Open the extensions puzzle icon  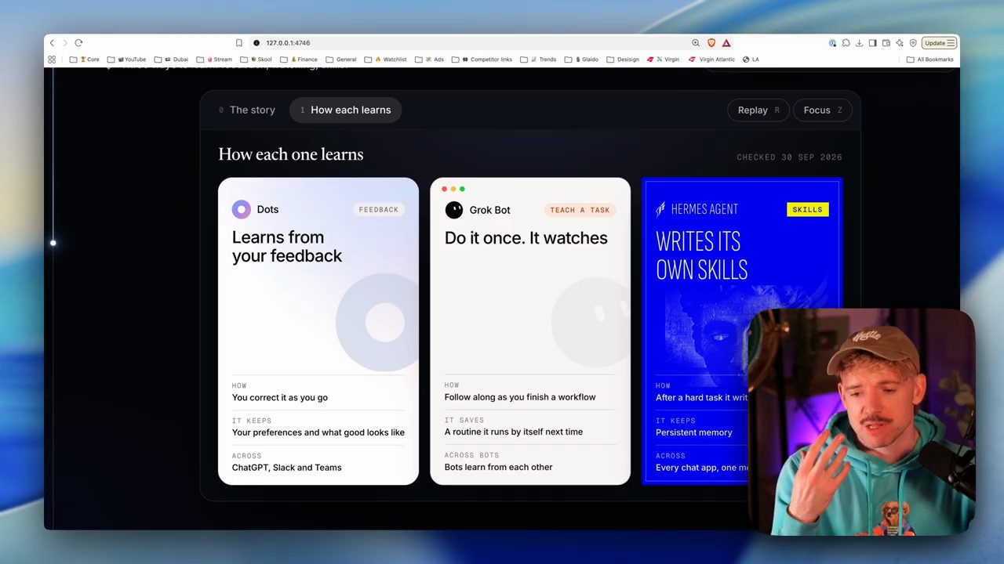(x=846, y=43)
